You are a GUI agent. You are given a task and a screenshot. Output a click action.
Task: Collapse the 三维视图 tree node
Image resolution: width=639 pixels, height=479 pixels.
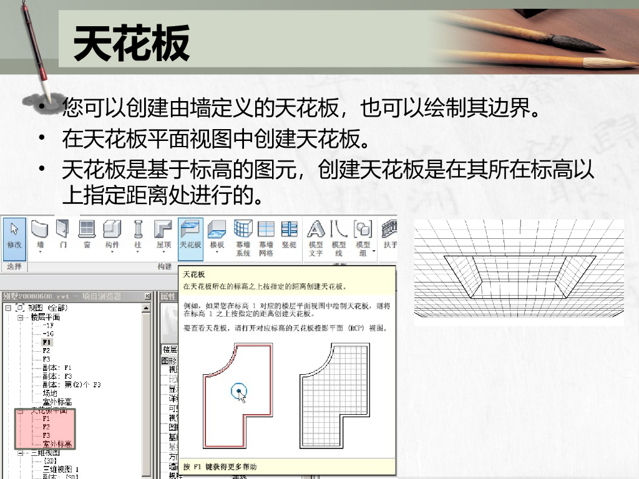point(20,453)
